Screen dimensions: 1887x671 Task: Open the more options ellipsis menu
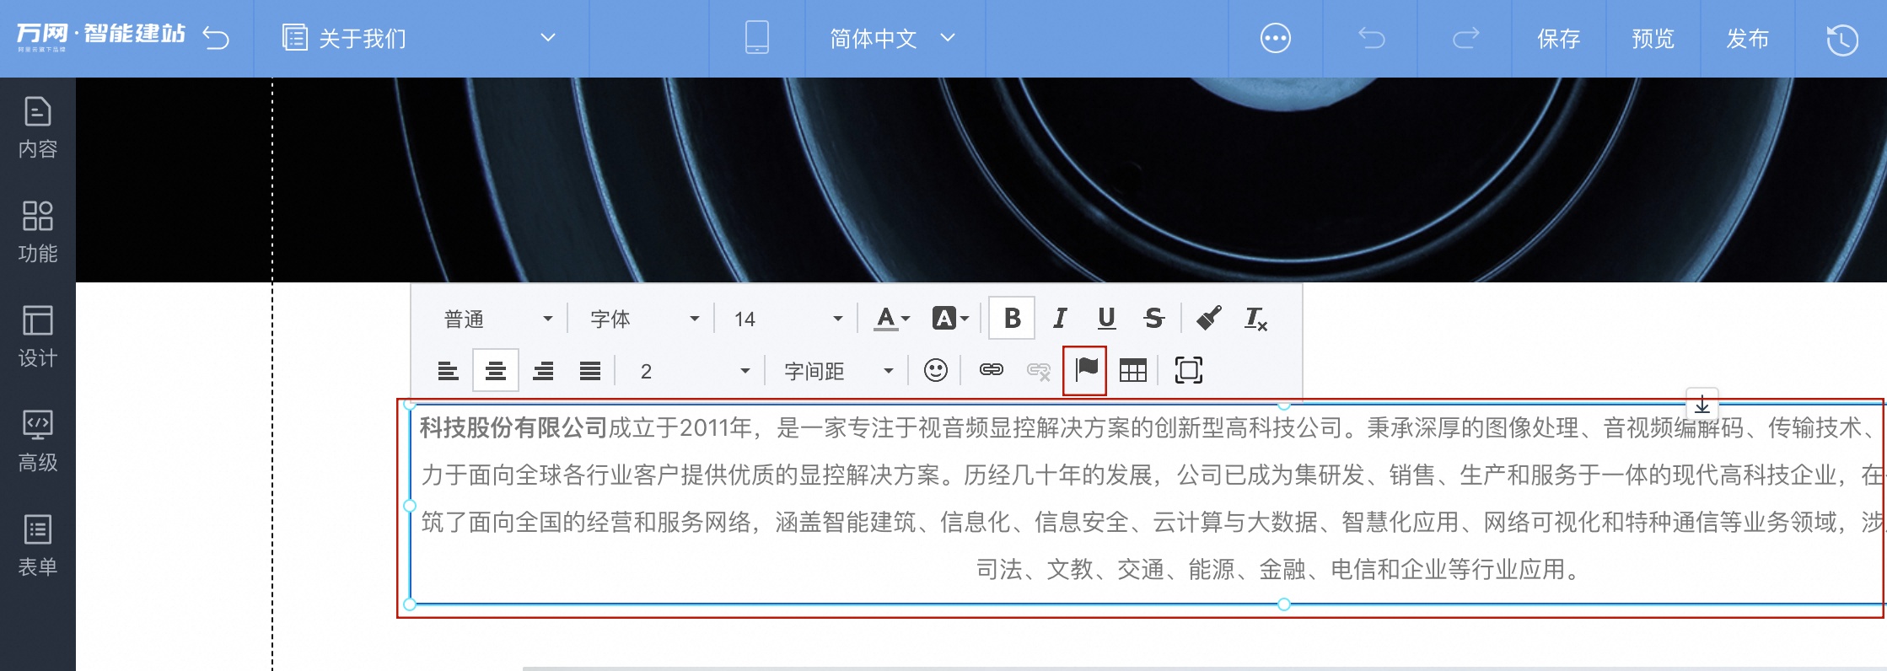[x=1275, y=38]
